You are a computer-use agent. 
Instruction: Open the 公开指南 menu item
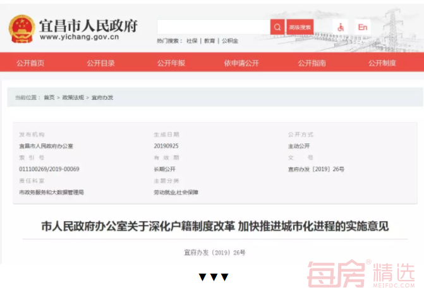click(312, 63)
